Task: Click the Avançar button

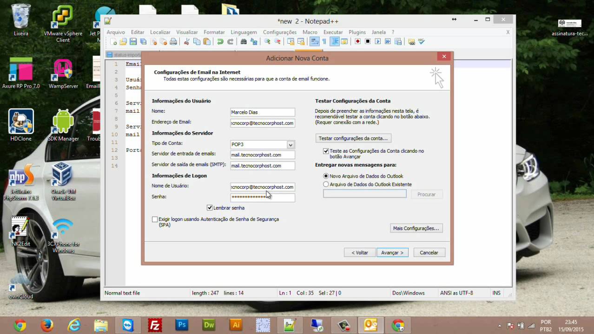Action: 392,253
